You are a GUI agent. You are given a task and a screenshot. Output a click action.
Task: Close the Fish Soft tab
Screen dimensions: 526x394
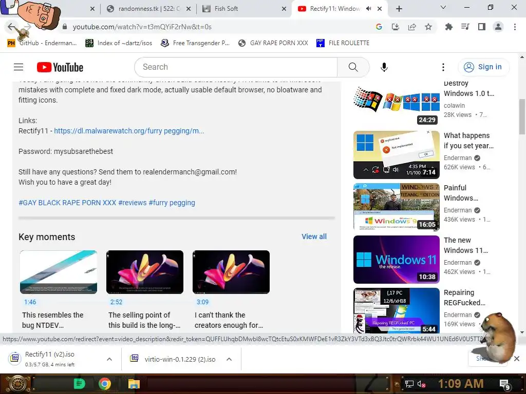coord(284,9)
